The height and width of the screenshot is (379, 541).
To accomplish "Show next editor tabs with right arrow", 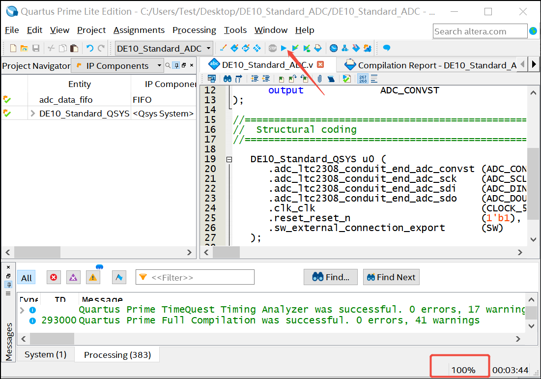I will [x=534, y=64].
